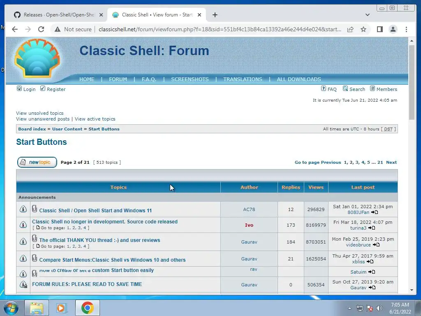
Task: Open View unsolved topics
Action: click(40, 113)
